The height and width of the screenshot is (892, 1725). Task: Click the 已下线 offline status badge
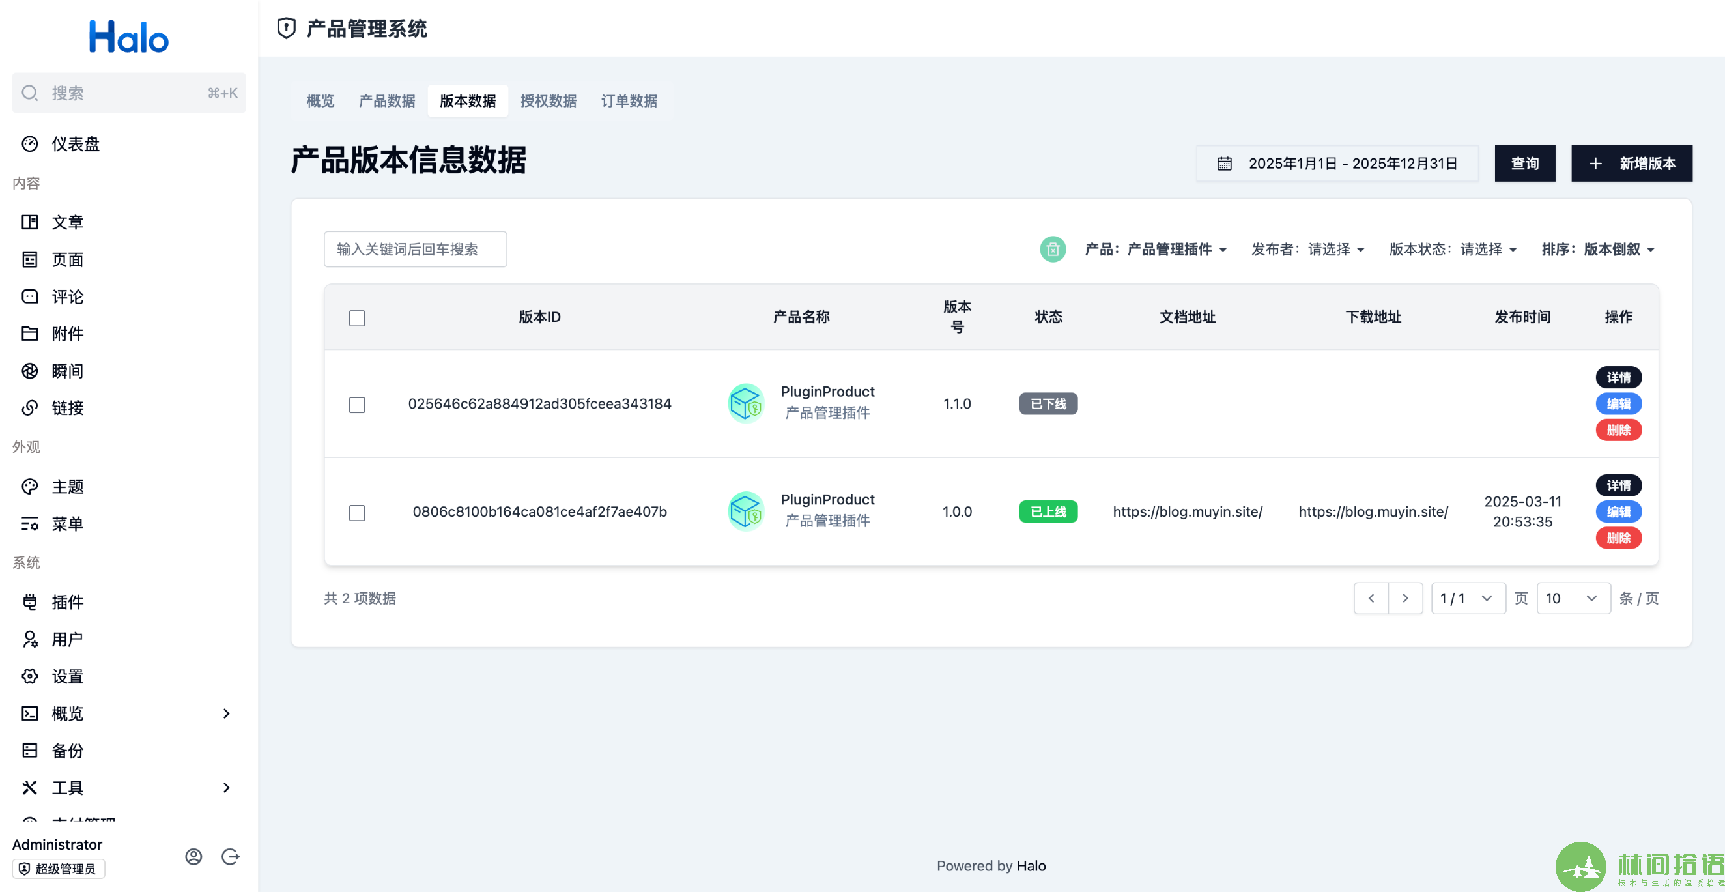[x=1048, y=404]
